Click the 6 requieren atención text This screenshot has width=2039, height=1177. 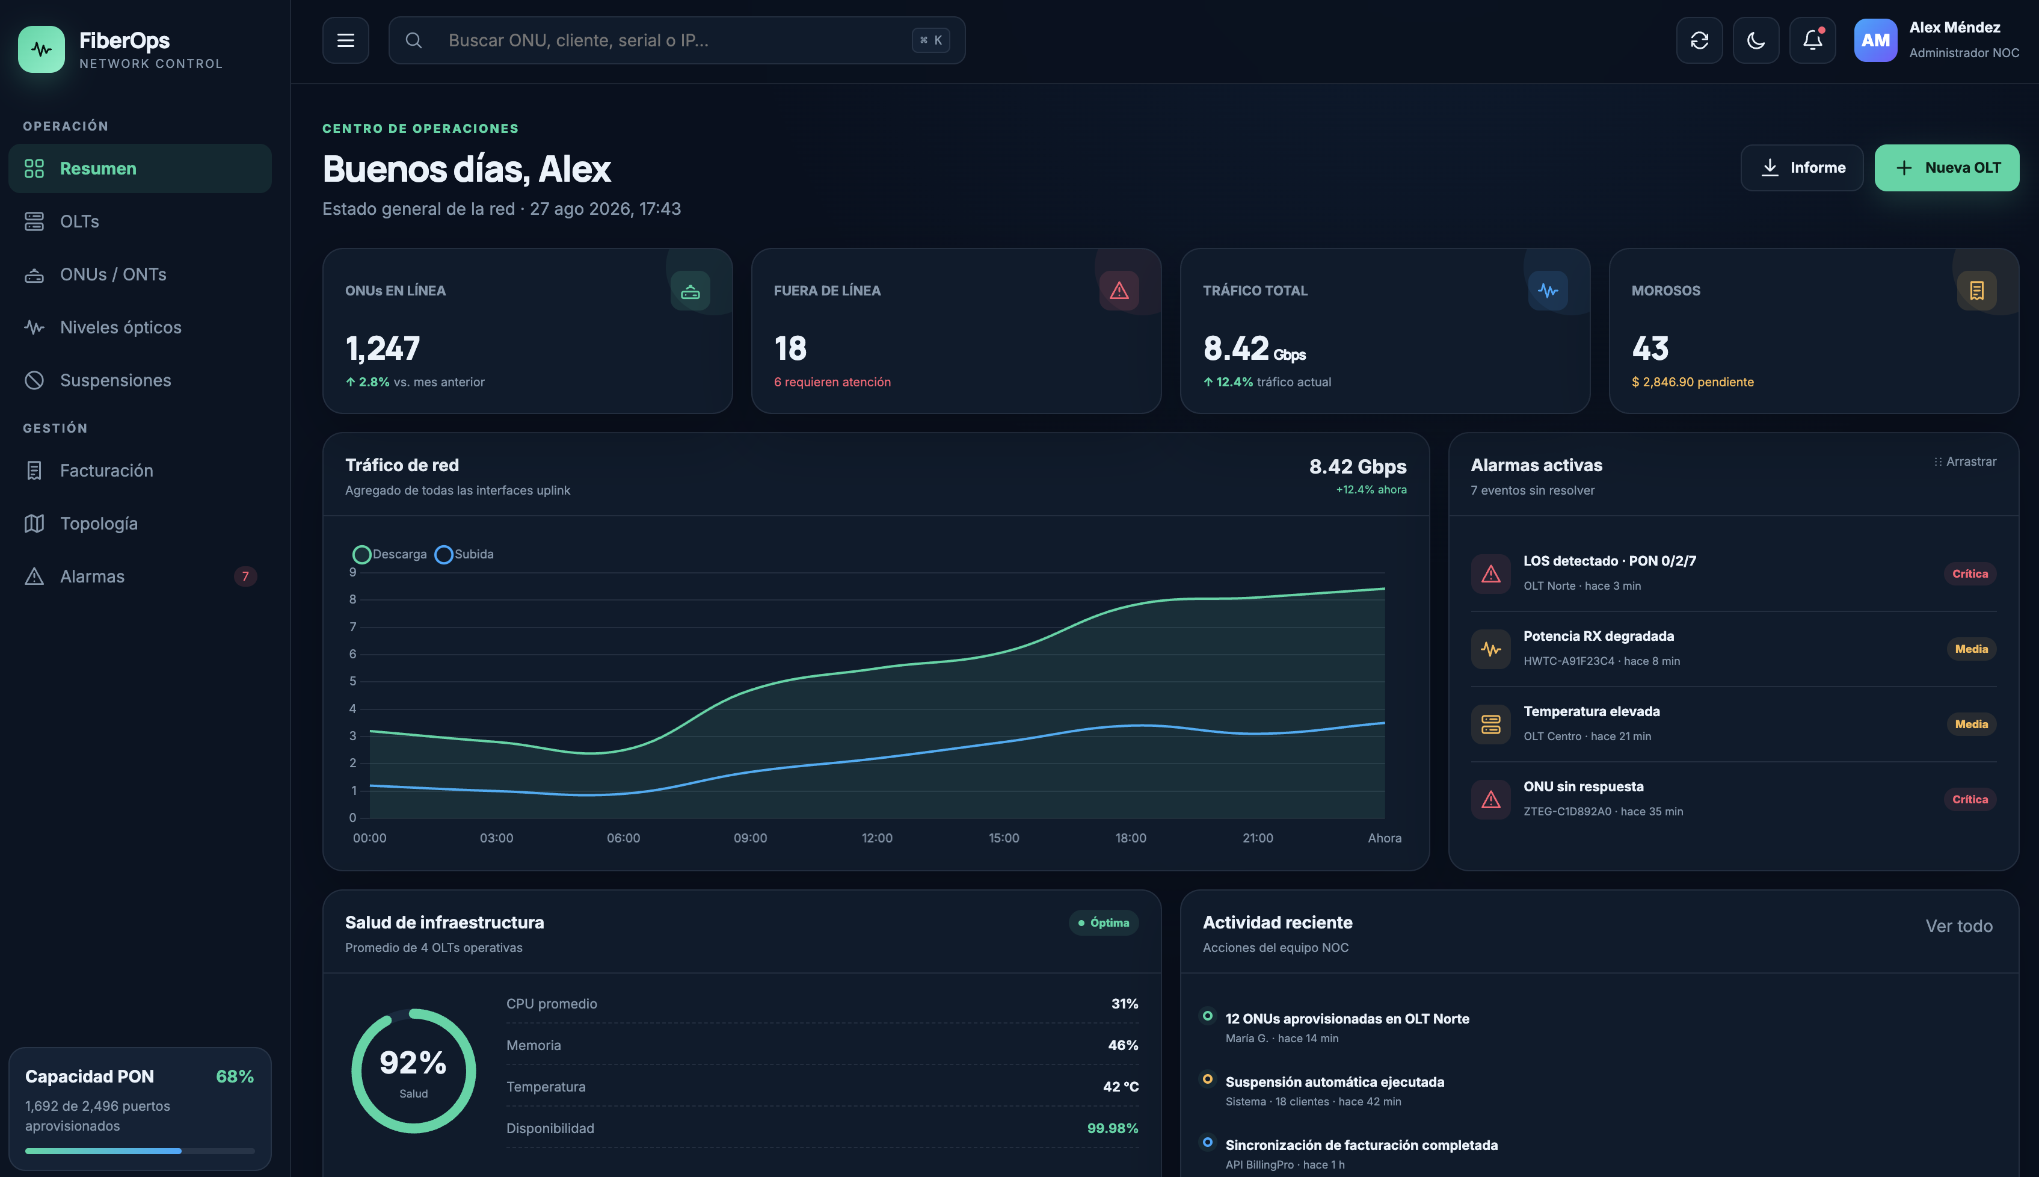pos(832,382)
